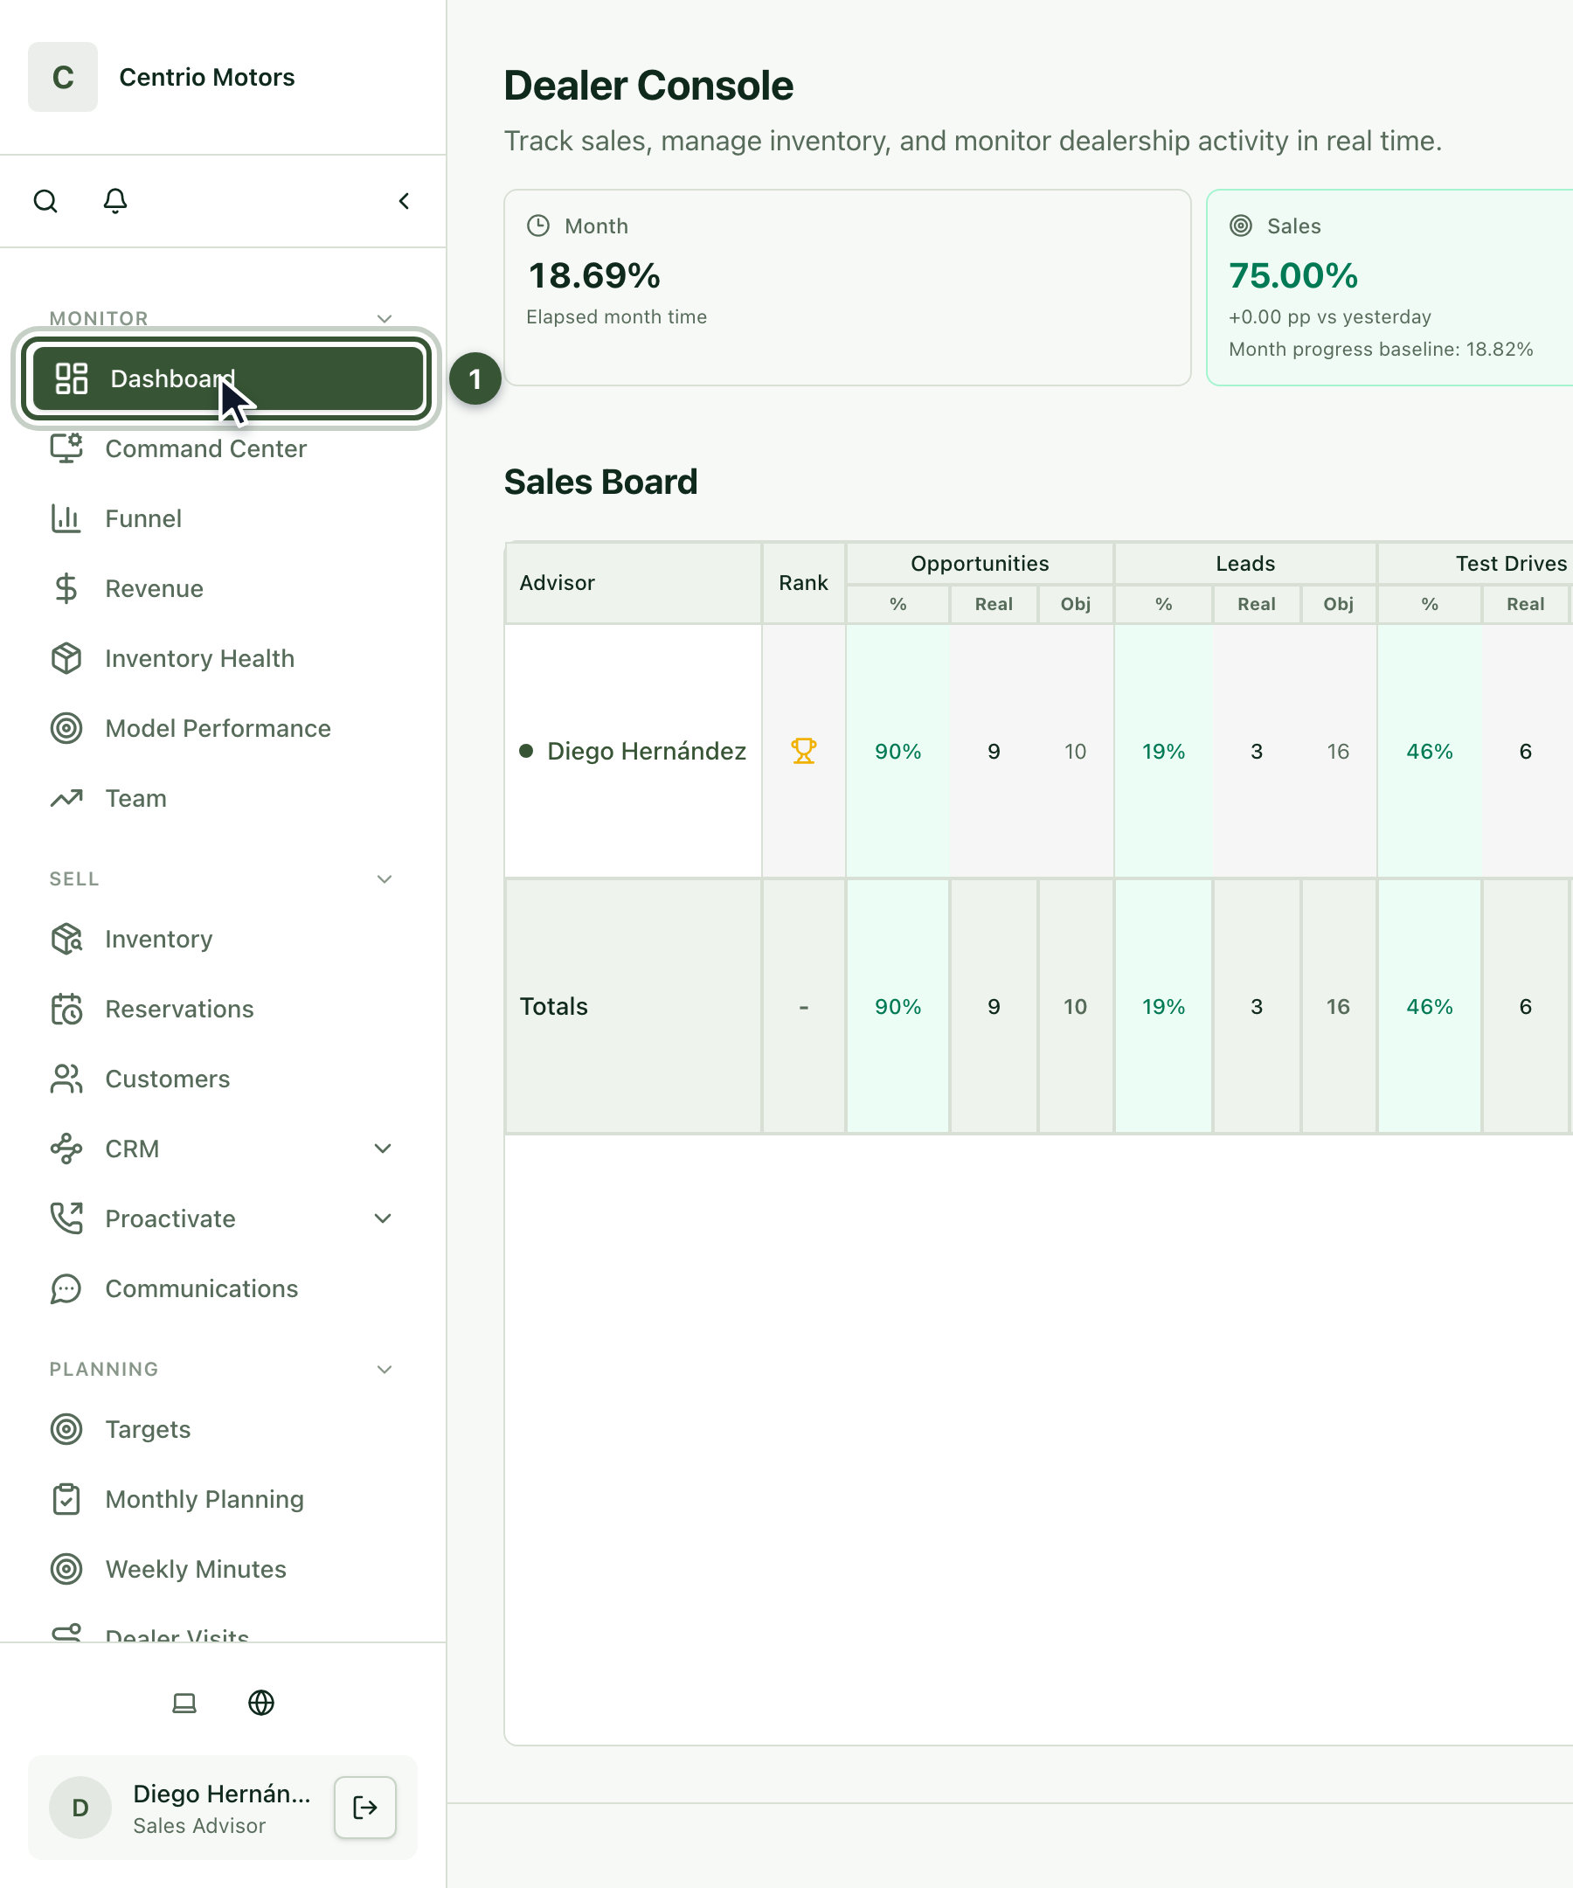
Task: Click the Model Performance target icon
Action: coord(66,728)
